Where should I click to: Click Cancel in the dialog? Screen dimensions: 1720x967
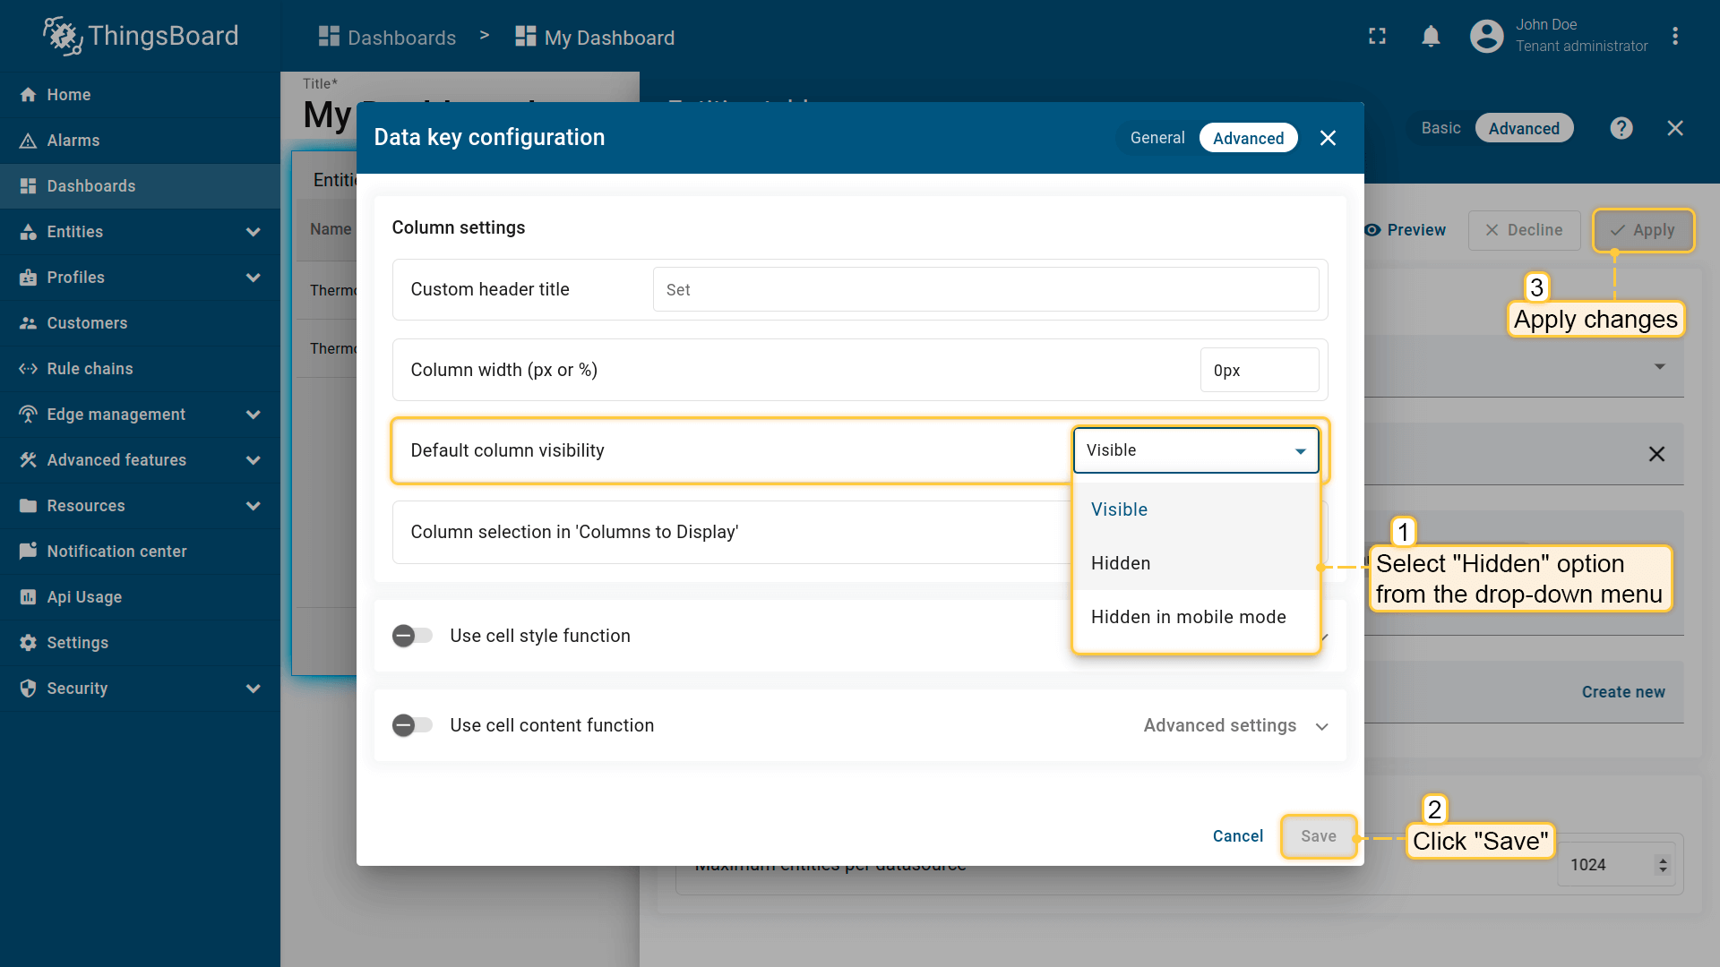[x=1237, y=836]
